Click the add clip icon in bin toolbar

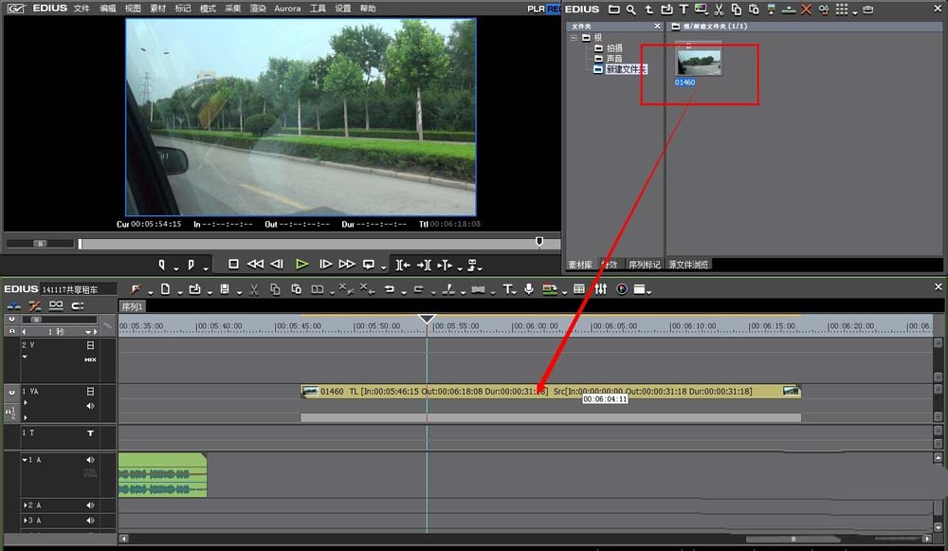[x=666, y=9]
